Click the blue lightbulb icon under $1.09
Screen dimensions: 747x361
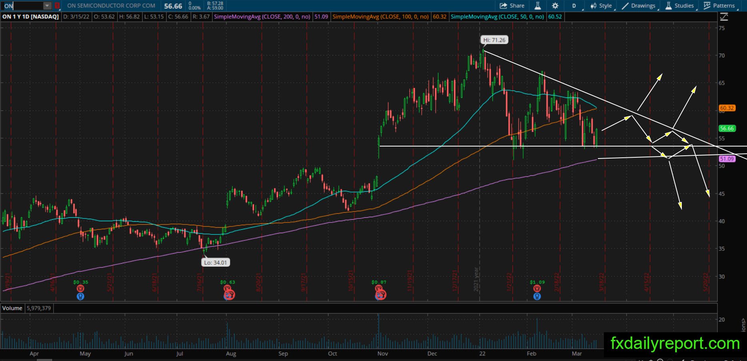[x=537, y=296]
